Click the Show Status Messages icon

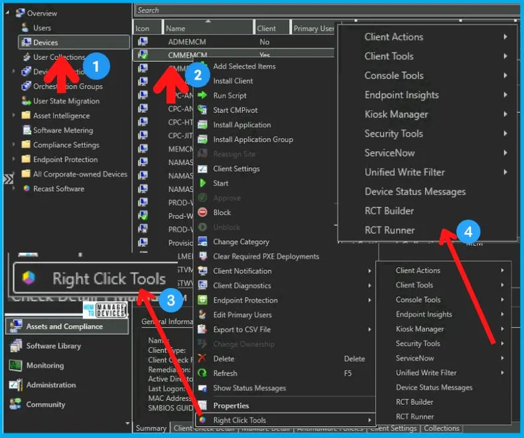(x=202, y=388)
